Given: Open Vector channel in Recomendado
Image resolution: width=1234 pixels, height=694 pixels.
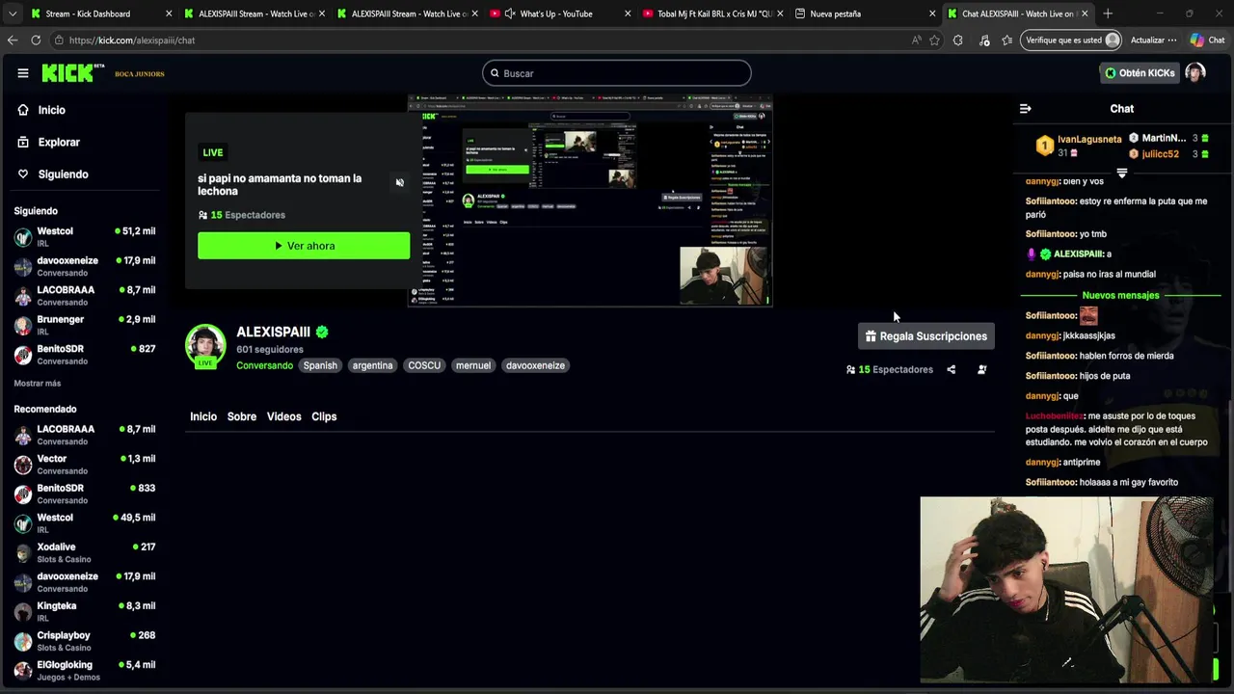Looking at the screenshot, I should (85, 465).
